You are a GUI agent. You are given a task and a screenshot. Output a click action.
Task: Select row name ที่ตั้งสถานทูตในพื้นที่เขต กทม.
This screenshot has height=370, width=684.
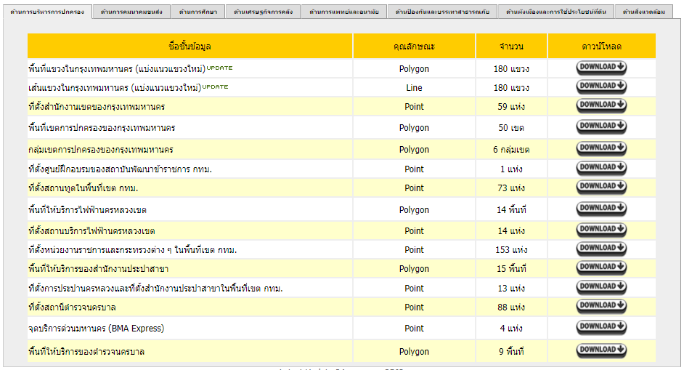(83, 188)
